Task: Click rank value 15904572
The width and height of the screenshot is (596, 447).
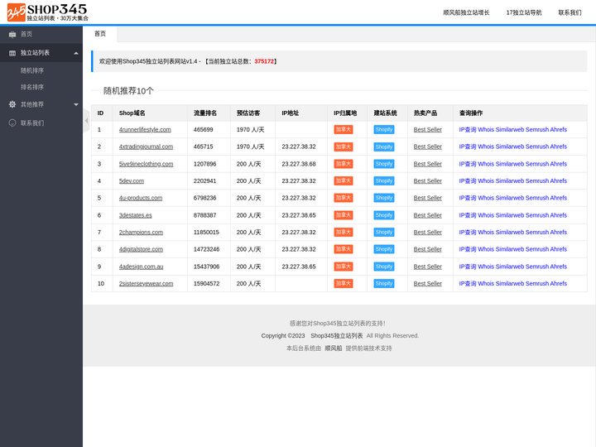Action: click(206, 284)
